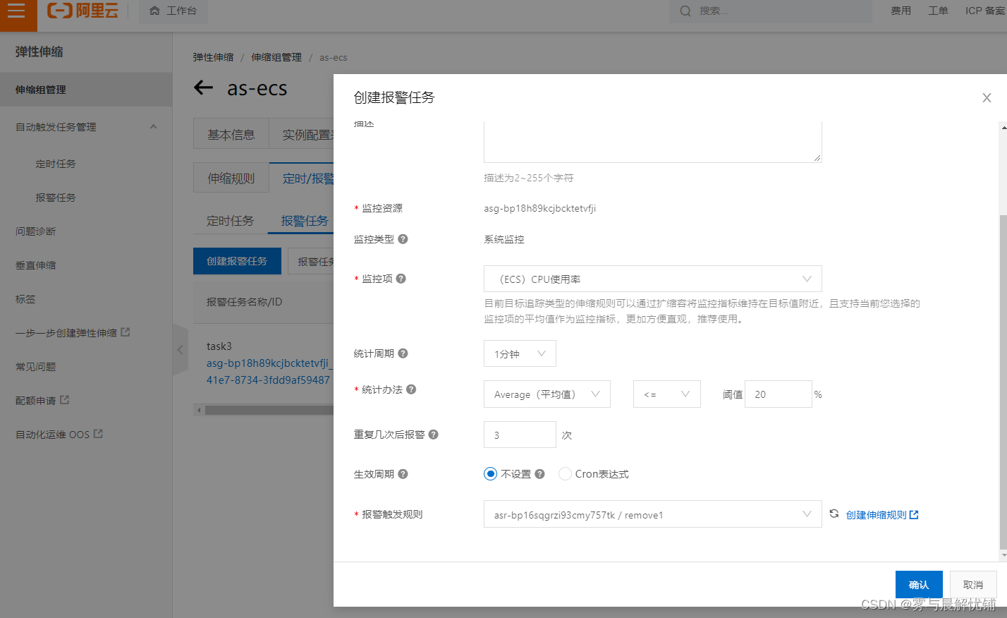The height and width of the screenshot is (618, 1007).
Task: Click the repeat count input showing 3
Action: pyautogui.click(x=520, y=435)
